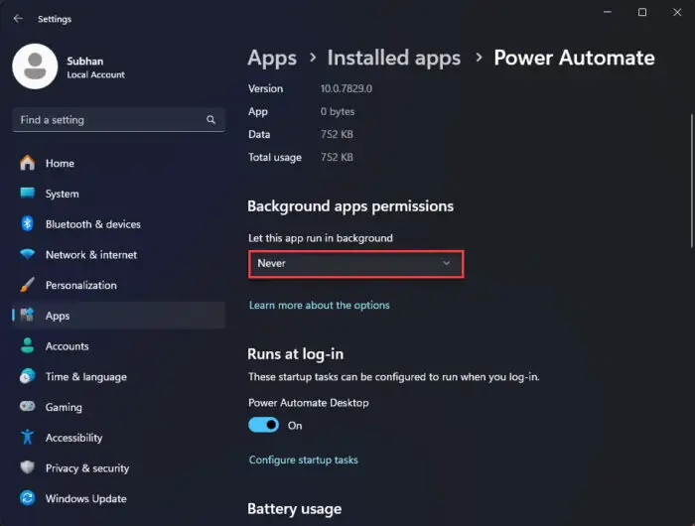Click the Background apps permissions heading

(x=350, y=206)
